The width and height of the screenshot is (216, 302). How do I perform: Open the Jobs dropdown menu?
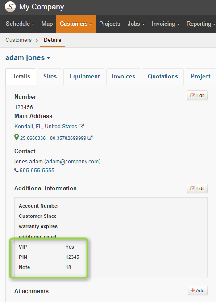coord(136,24)
